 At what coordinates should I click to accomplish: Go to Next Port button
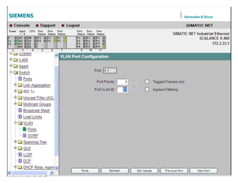pyautogui.click(x=203, y=170)
